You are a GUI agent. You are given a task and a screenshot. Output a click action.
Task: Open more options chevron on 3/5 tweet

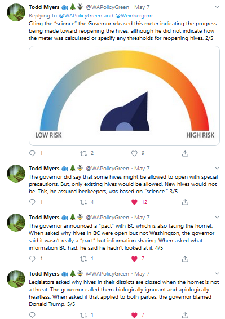coord(217,168)
